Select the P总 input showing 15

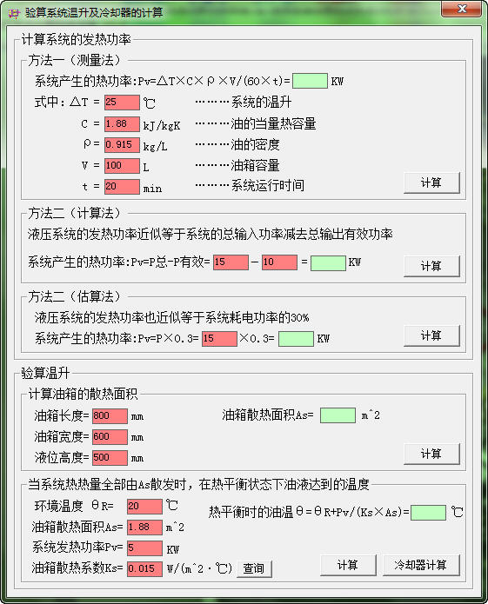[x=231, y=262]
